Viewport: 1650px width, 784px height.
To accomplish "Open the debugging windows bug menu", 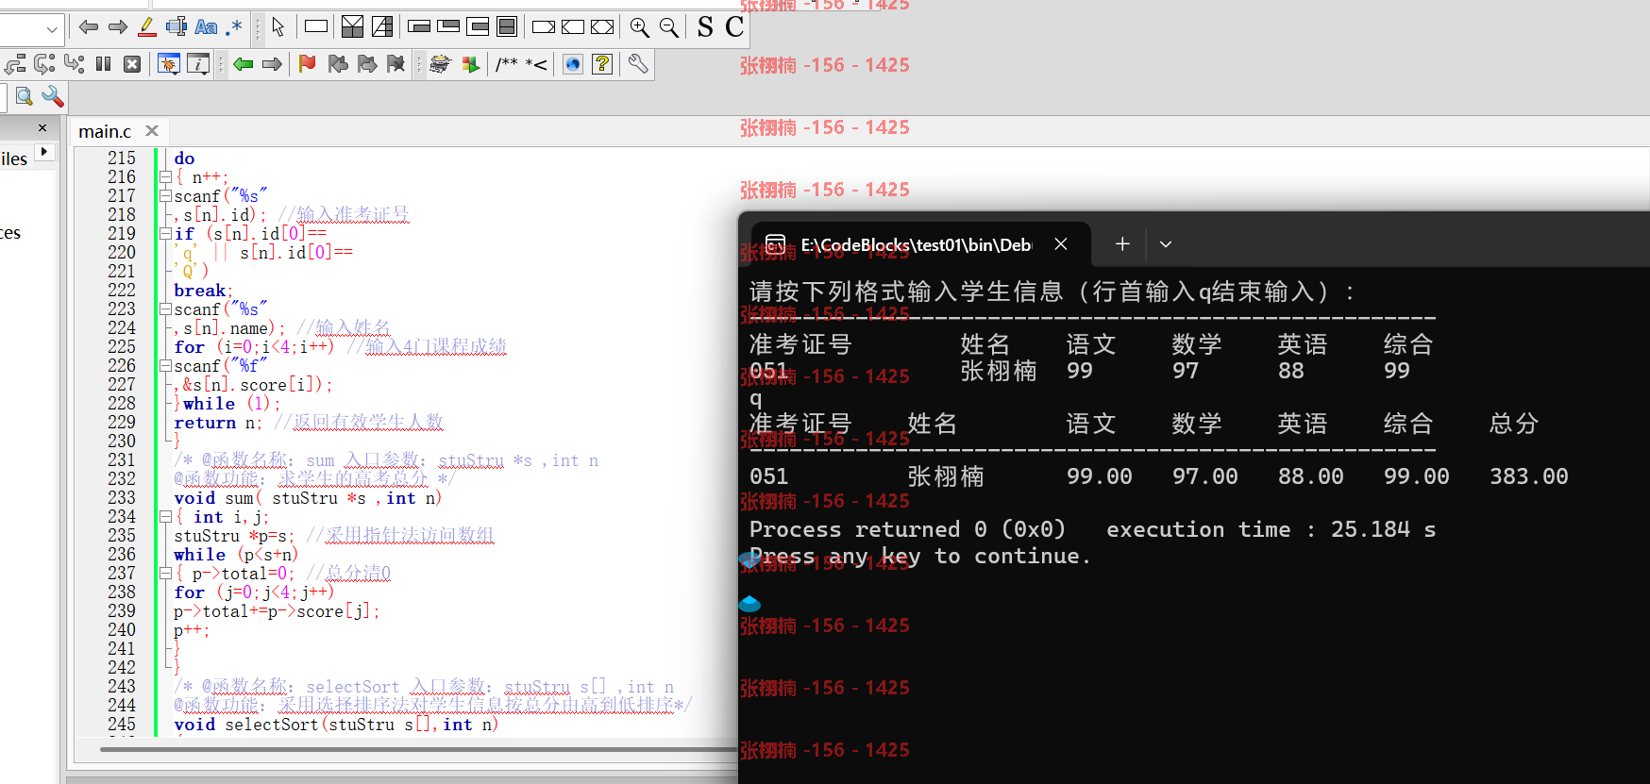I will 168,64.
